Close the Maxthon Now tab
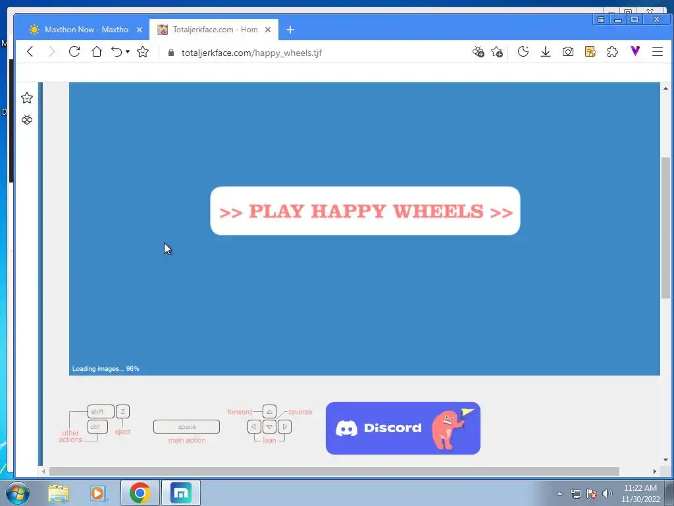 pos(140,30)
